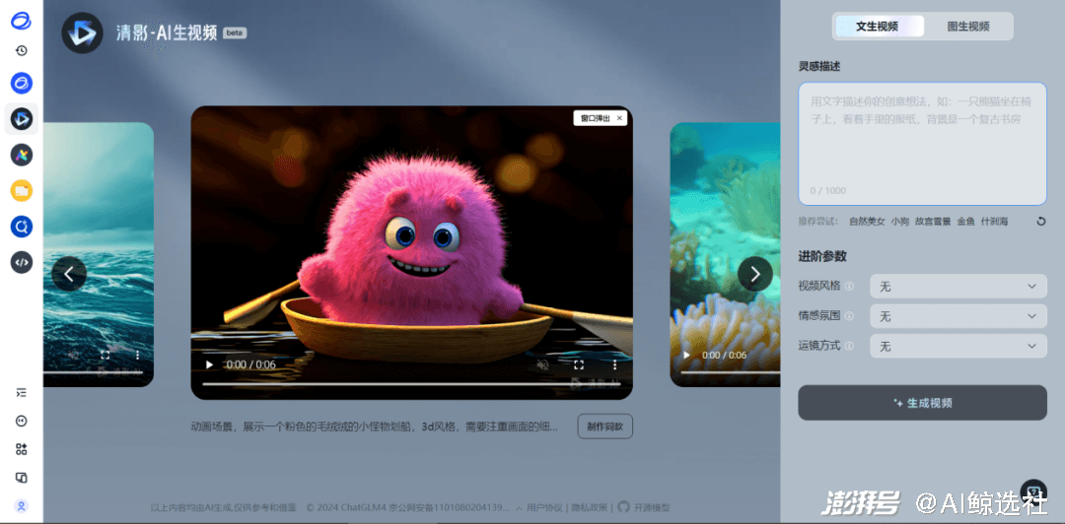
Task: Close the 窗口弹出 popup label
Action: (618, 118)
